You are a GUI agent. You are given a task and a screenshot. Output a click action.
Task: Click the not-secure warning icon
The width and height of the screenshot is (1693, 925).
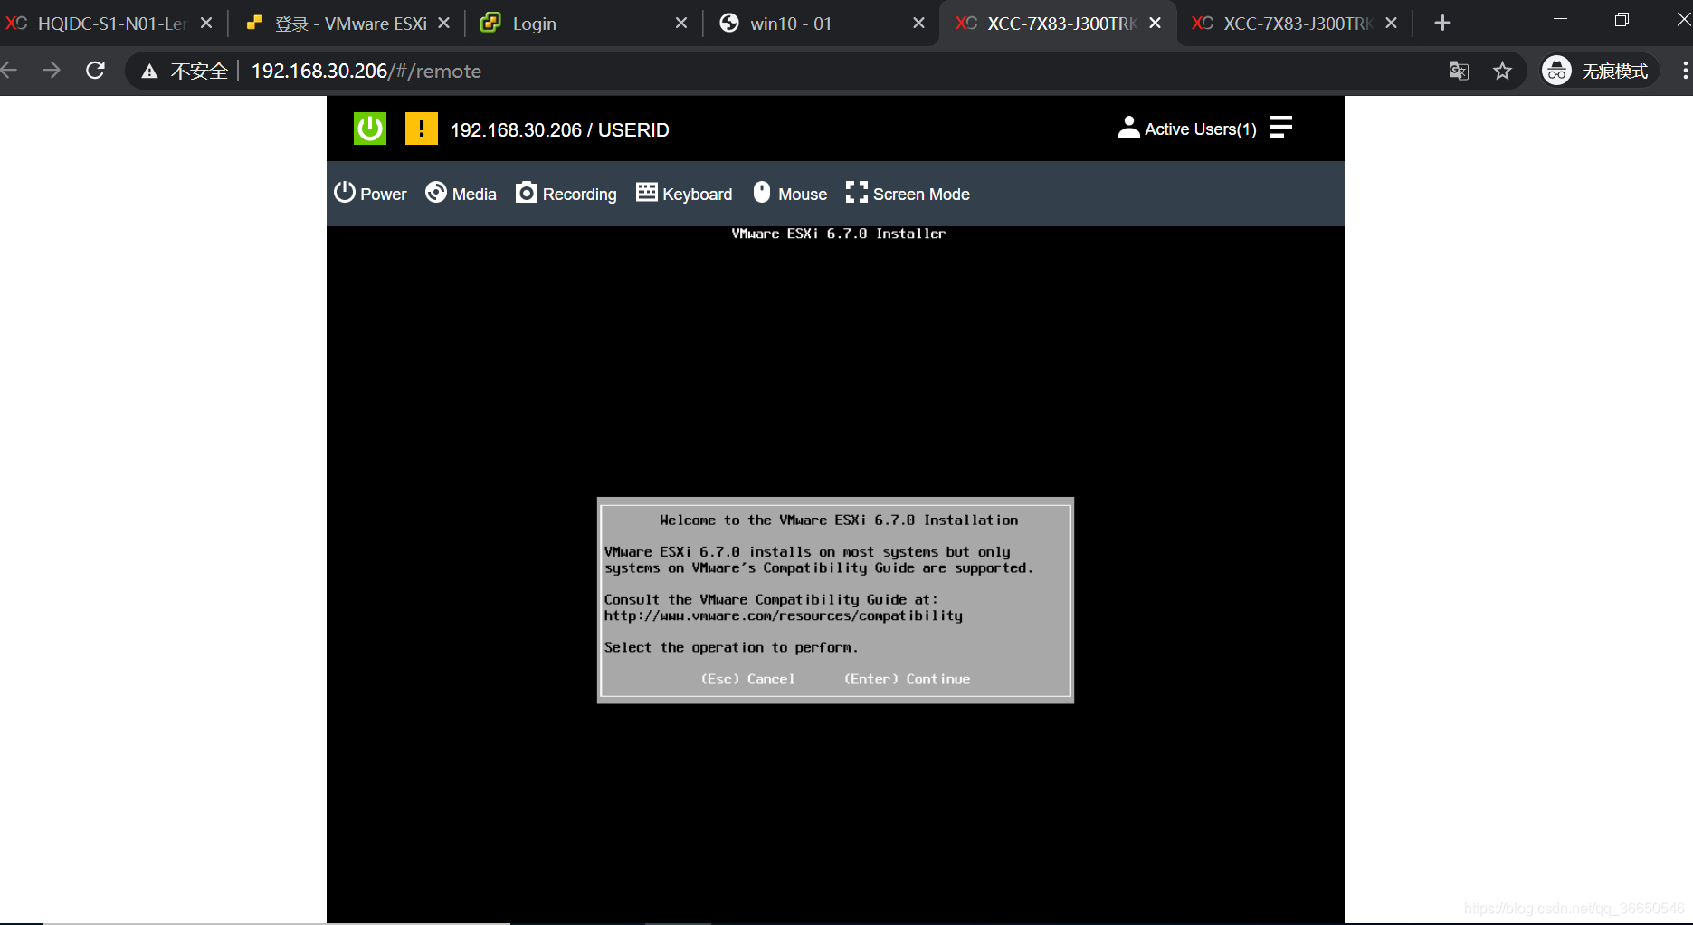tap(150, 72)
